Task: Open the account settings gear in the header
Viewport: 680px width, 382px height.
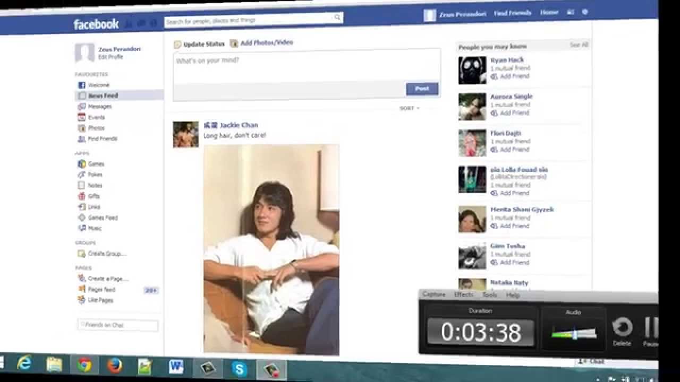Action: 585,12
